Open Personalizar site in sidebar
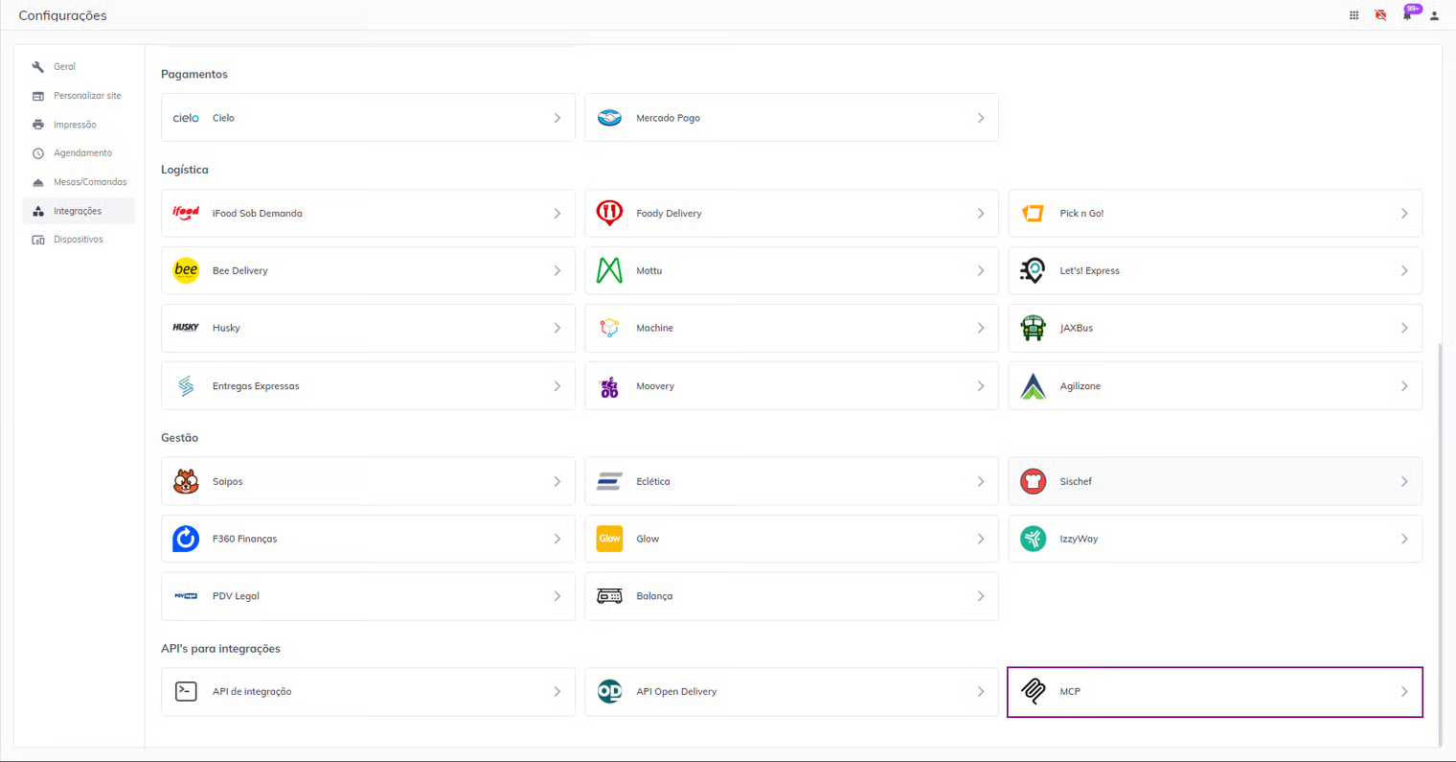1456x762 pixels. click(79, 96)
